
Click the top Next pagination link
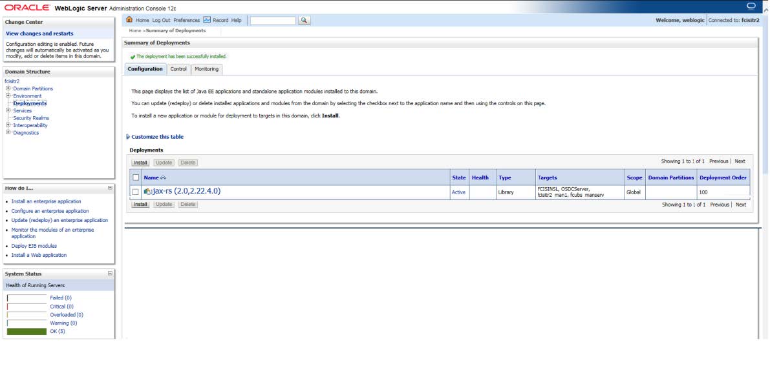pos(740,161)
